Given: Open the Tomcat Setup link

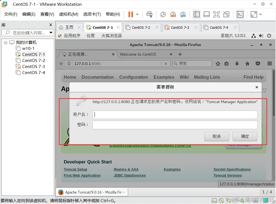Looking at the screenshot, I should coord(75,169).
